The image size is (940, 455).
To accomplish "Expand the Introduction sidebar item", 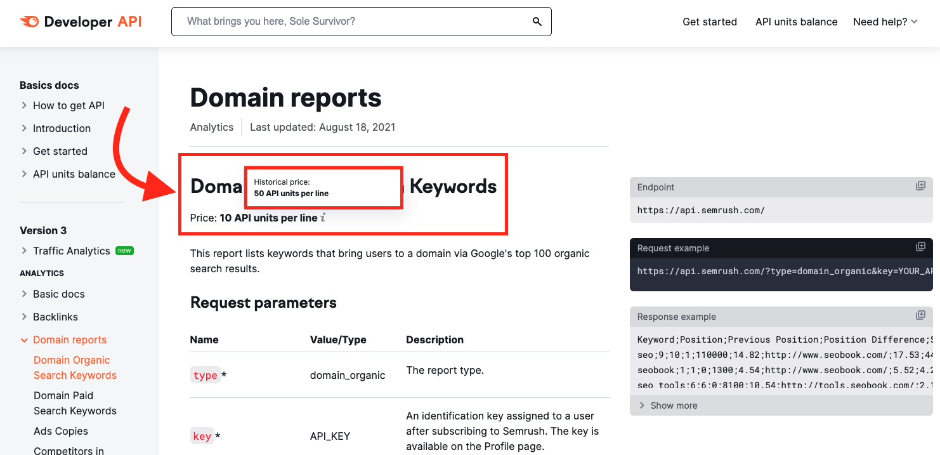I will coord(62,128).
